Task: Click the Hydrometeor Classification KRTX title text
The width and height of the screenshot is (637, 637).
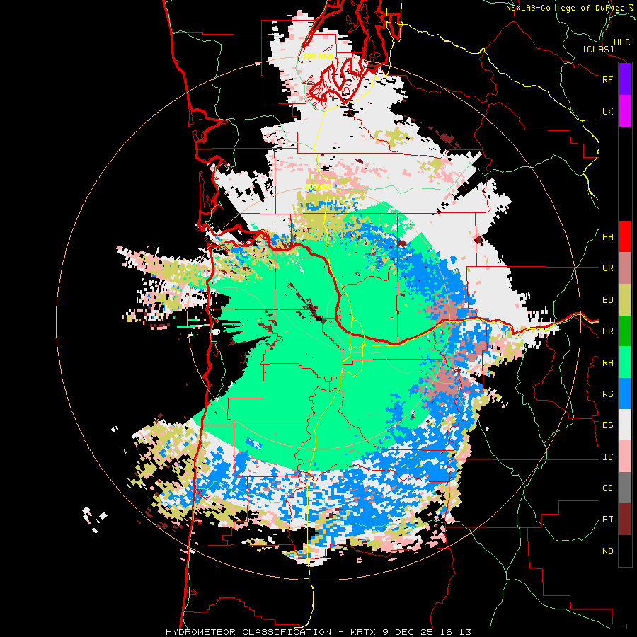Action: click(x=318, y=632)
